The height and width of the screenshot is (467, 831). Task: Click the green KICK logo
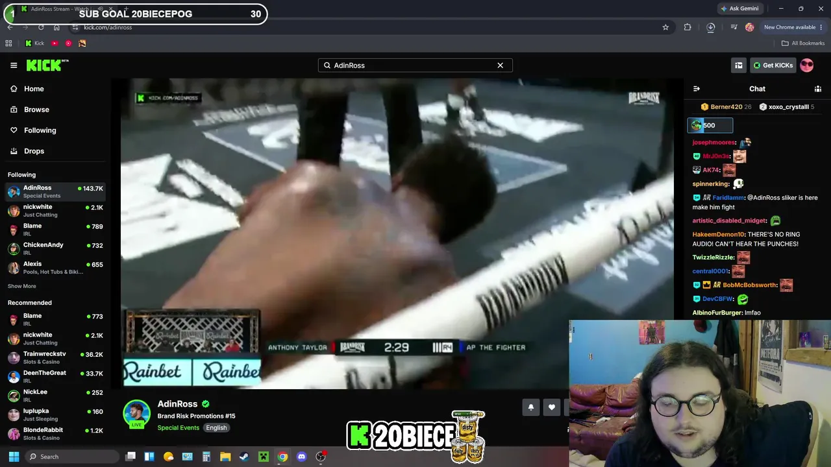[x=47, y=65]
